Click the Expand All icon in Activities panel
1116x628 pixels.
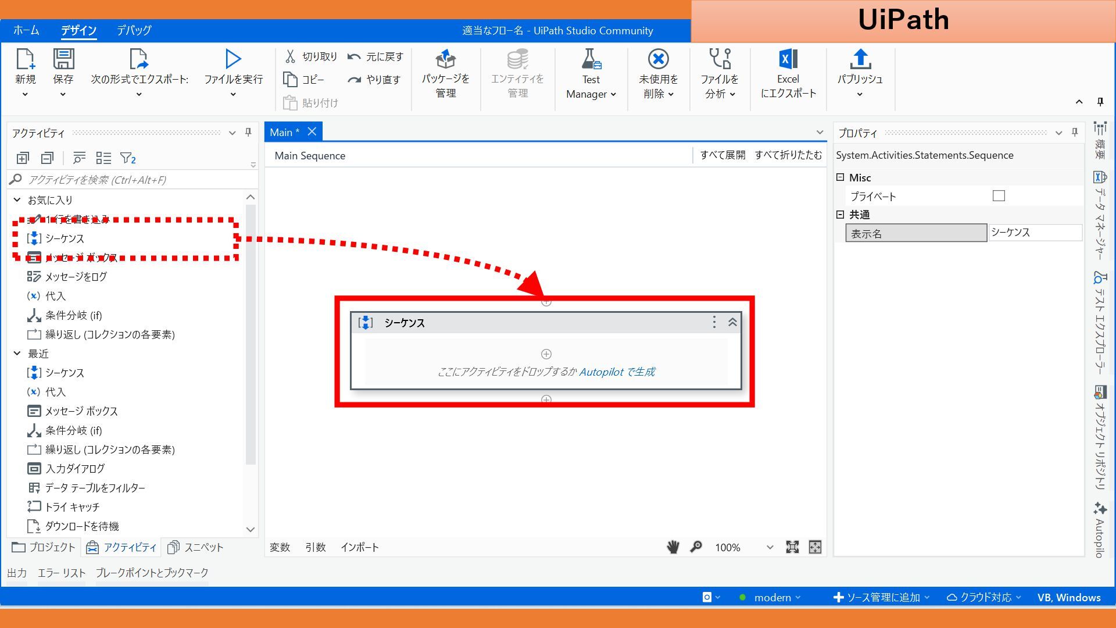(x=23, y=158)
